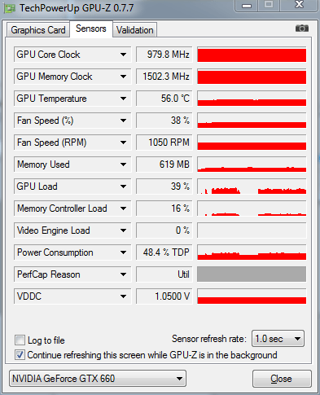Expand the Fan Speed (RPM) dropdown arrow
Screen dimensions: 320x395
pos(123,143)
